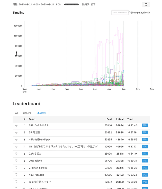Pin team 160 椅子困メイツ？
Viewport: 162px width, 189px height.
click(16, 182)
